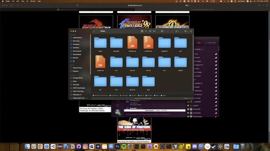Switch Finder to column view
The image size is (270, 151).
pos(150,31)
